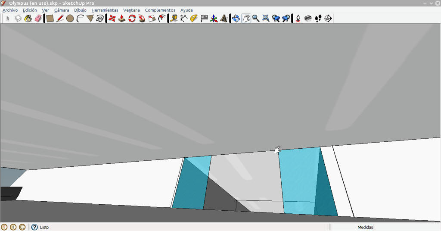Select the red Move tool
The height and width of the screenshot is (231, 441).
point(112,19)
